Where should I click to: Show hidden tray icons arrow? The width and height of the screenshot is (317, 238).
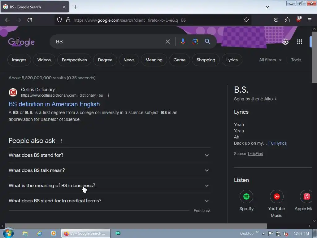[263, 234]
